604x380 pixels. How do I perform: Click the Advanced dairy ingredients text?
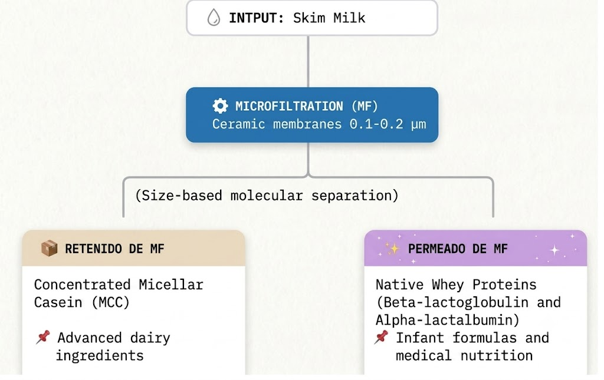coord(113,346)
